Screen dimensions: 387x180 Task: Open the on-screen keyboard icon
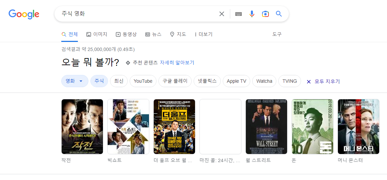click(238, 14)
